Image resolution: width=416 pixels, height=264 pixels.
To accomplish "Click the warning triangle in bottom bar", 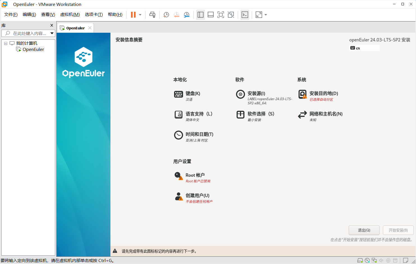I will click(x=115, y=251).
